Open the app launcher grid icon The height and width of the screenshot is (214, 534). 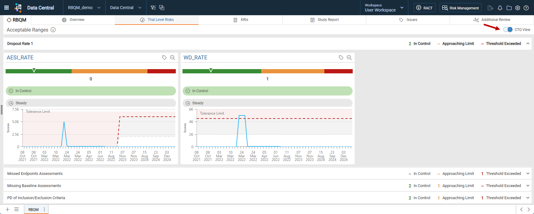pos(6,8)
